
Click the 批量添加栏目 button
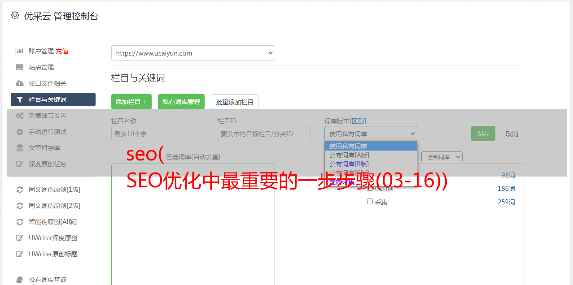[235, 102]
